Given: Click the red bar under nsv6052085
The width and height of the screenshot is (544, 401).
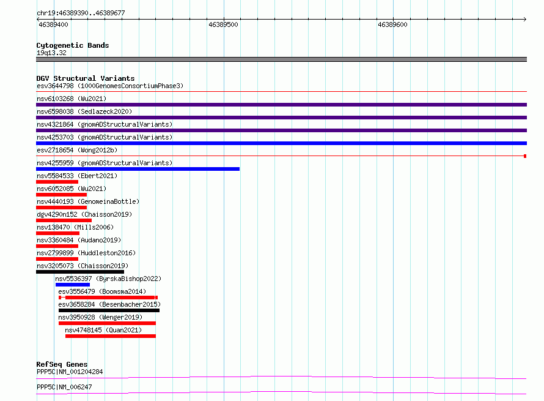Looking at the screenshot, I should coord(61,195).
